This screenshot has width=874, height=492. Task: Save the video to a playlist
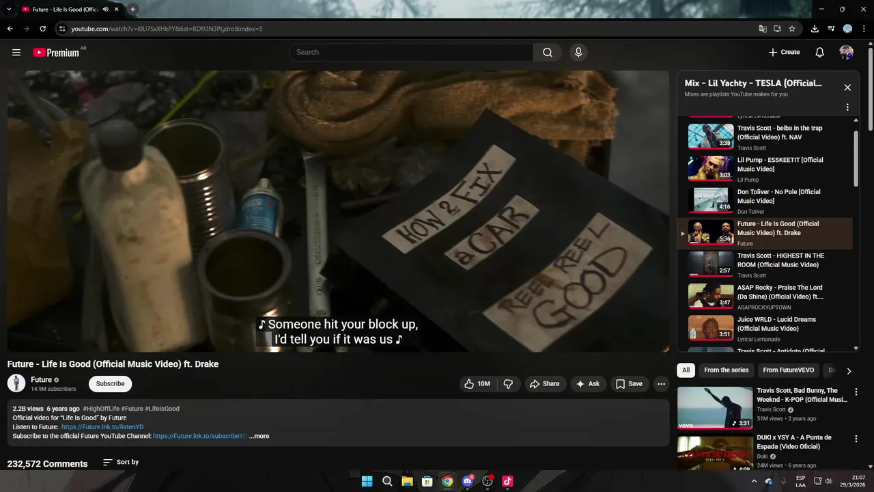click(x=629, y=384)
